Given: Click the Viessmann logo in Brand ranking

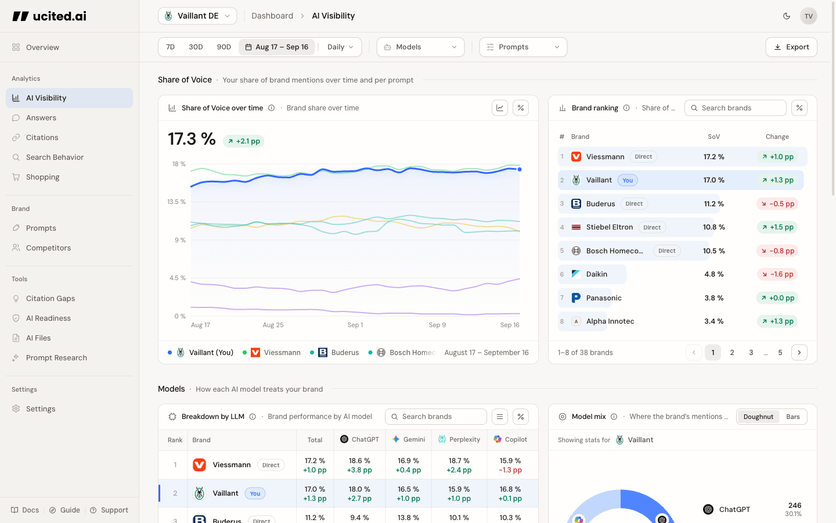Looking at the screenshot, I should tap(576, 157).
